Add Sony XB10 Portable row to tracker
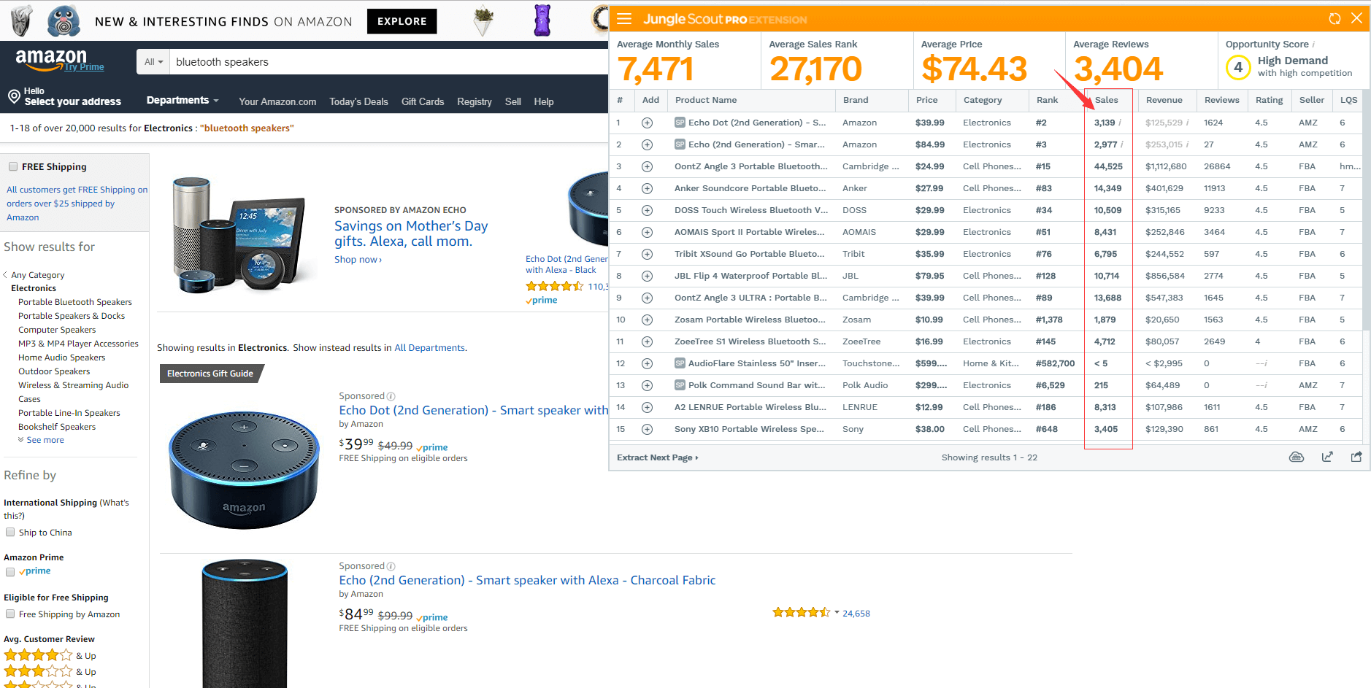 (x=647, y=429)
